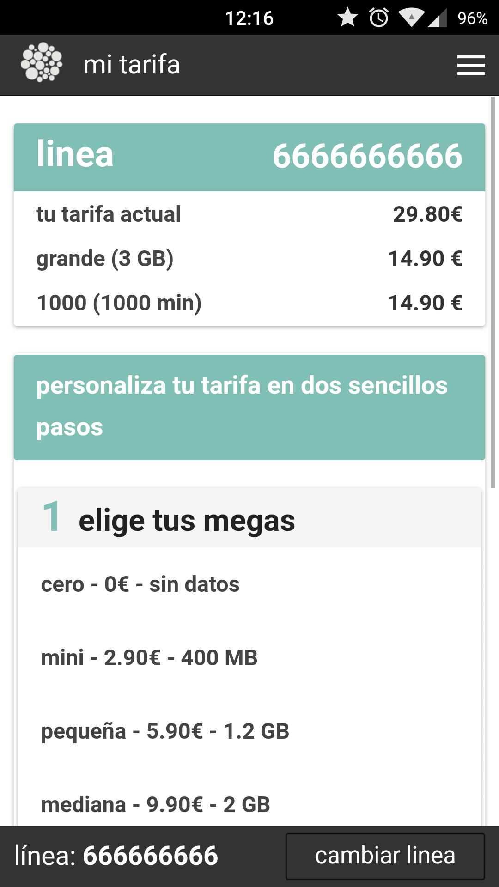
Task: Tap the grande (3 GB) row
Action: coord(249,259)
